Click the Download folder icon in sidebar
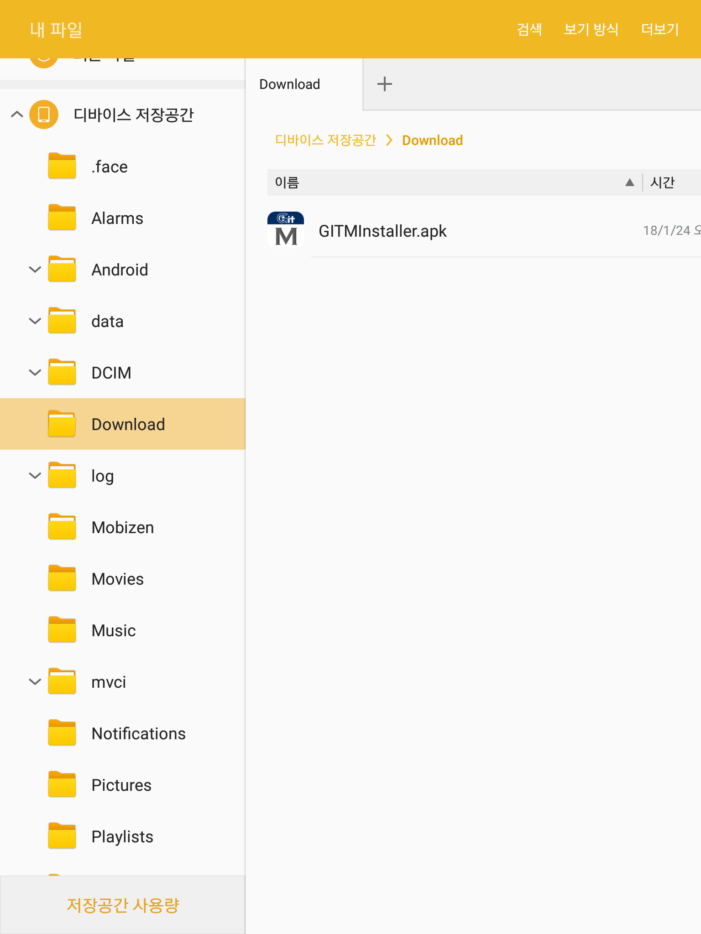Image resolution: width=701 pixels, height=934 pixels. click(62, 424)
